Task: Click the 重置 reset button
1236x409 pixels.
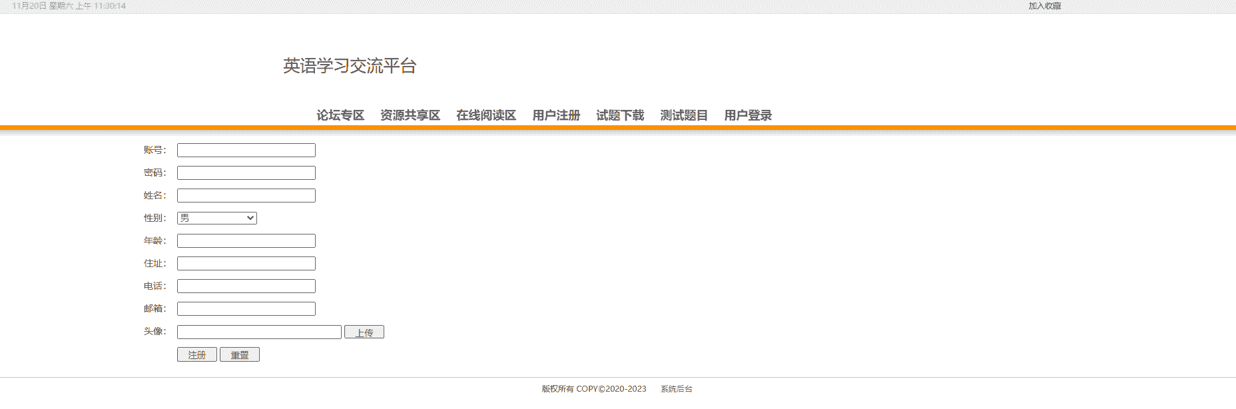Action: tap(240, 354)
